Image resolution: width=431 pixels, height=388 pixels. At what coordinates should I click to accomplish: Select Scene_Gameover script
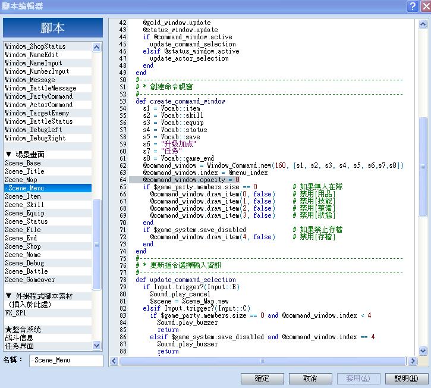(48, 280)
